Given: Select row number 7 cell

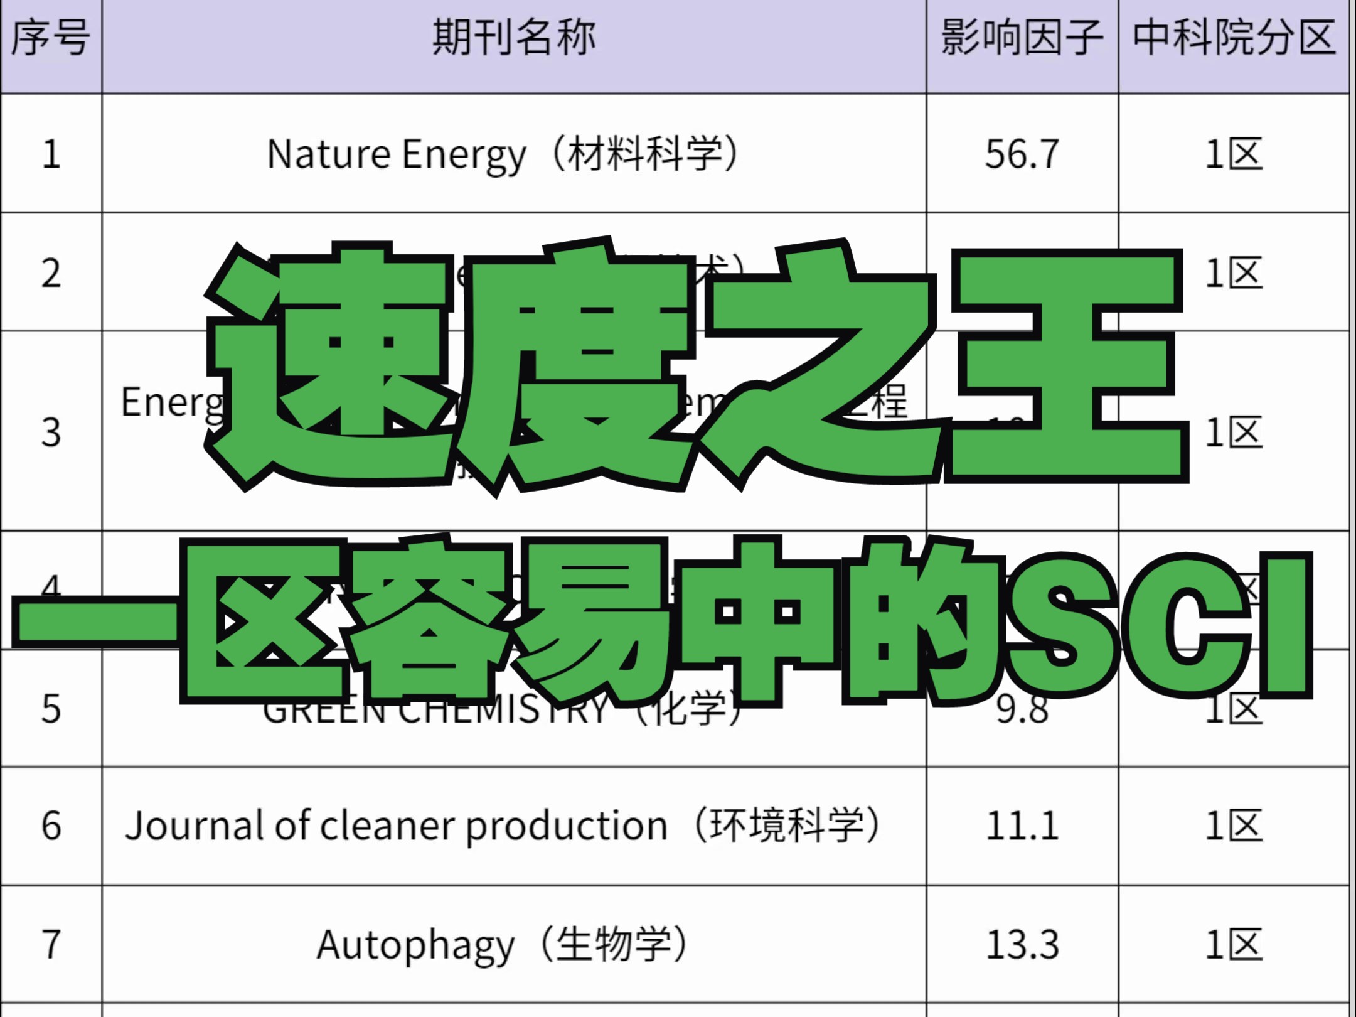Looking at the screenshot, I should pos(51,944).
